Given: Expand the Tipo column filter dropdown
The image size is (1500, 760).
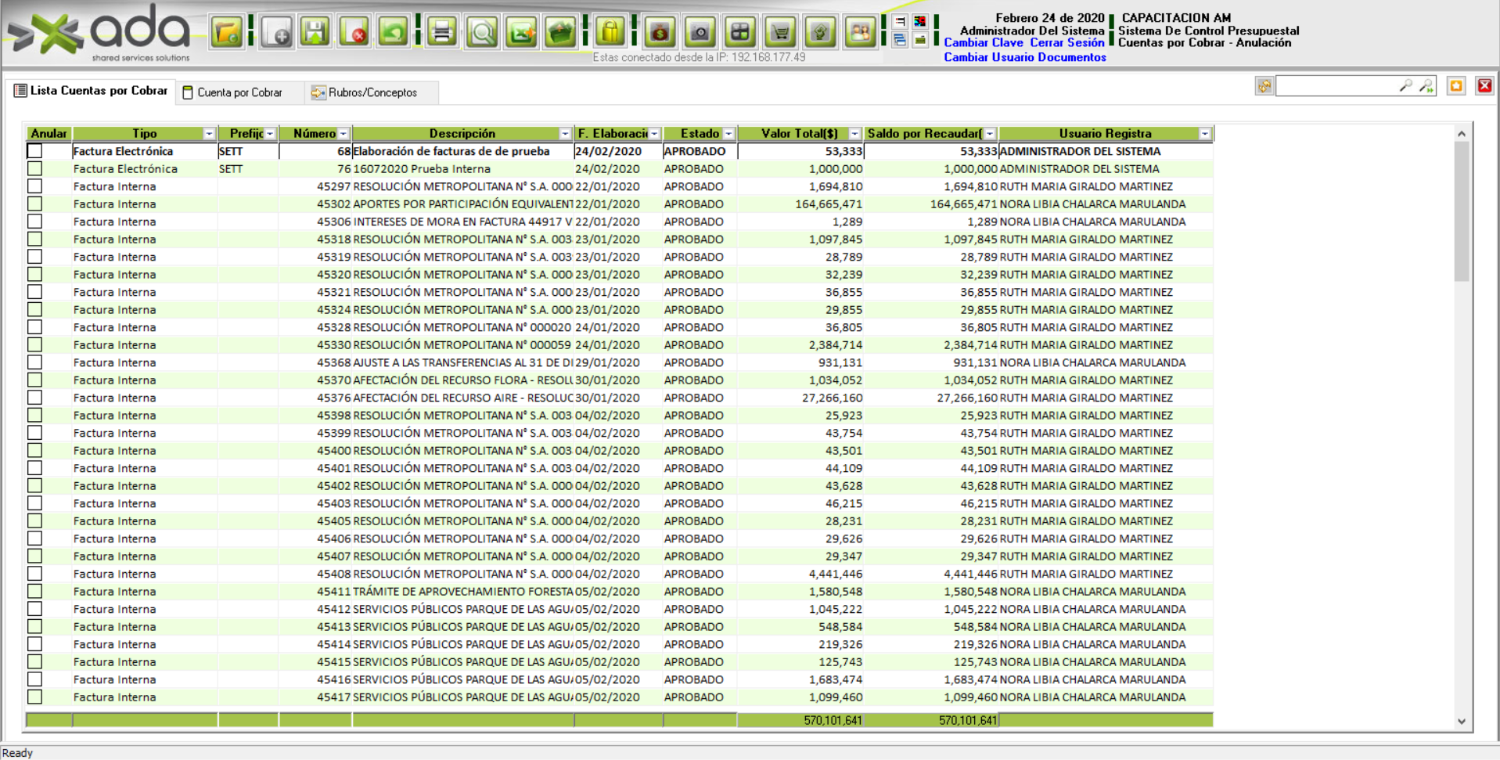Looking at the screenshot, I should 209,134.
